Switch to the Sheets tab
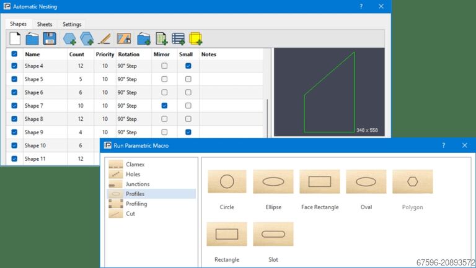Screen dimensions: 476x268 pos(45,24)
